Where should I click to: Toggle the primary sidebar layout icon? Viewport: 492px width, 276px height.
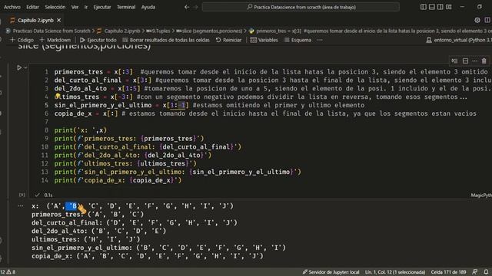pyautogui.click(x=424, y=7)
